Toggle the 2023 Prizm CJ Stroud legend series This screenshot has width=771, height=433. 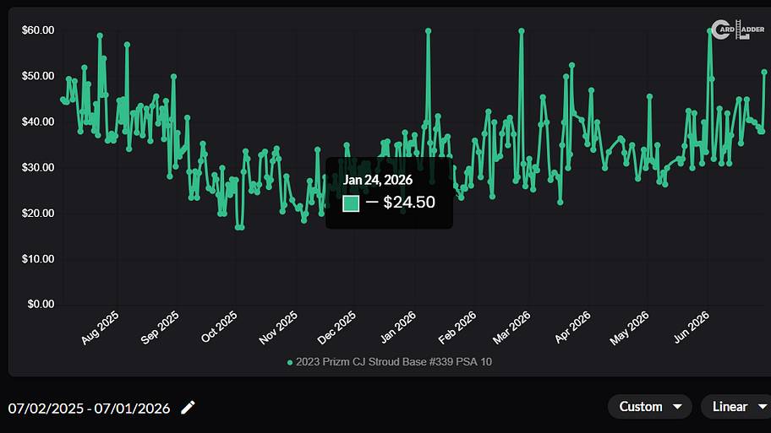click(x=390, y=362)
